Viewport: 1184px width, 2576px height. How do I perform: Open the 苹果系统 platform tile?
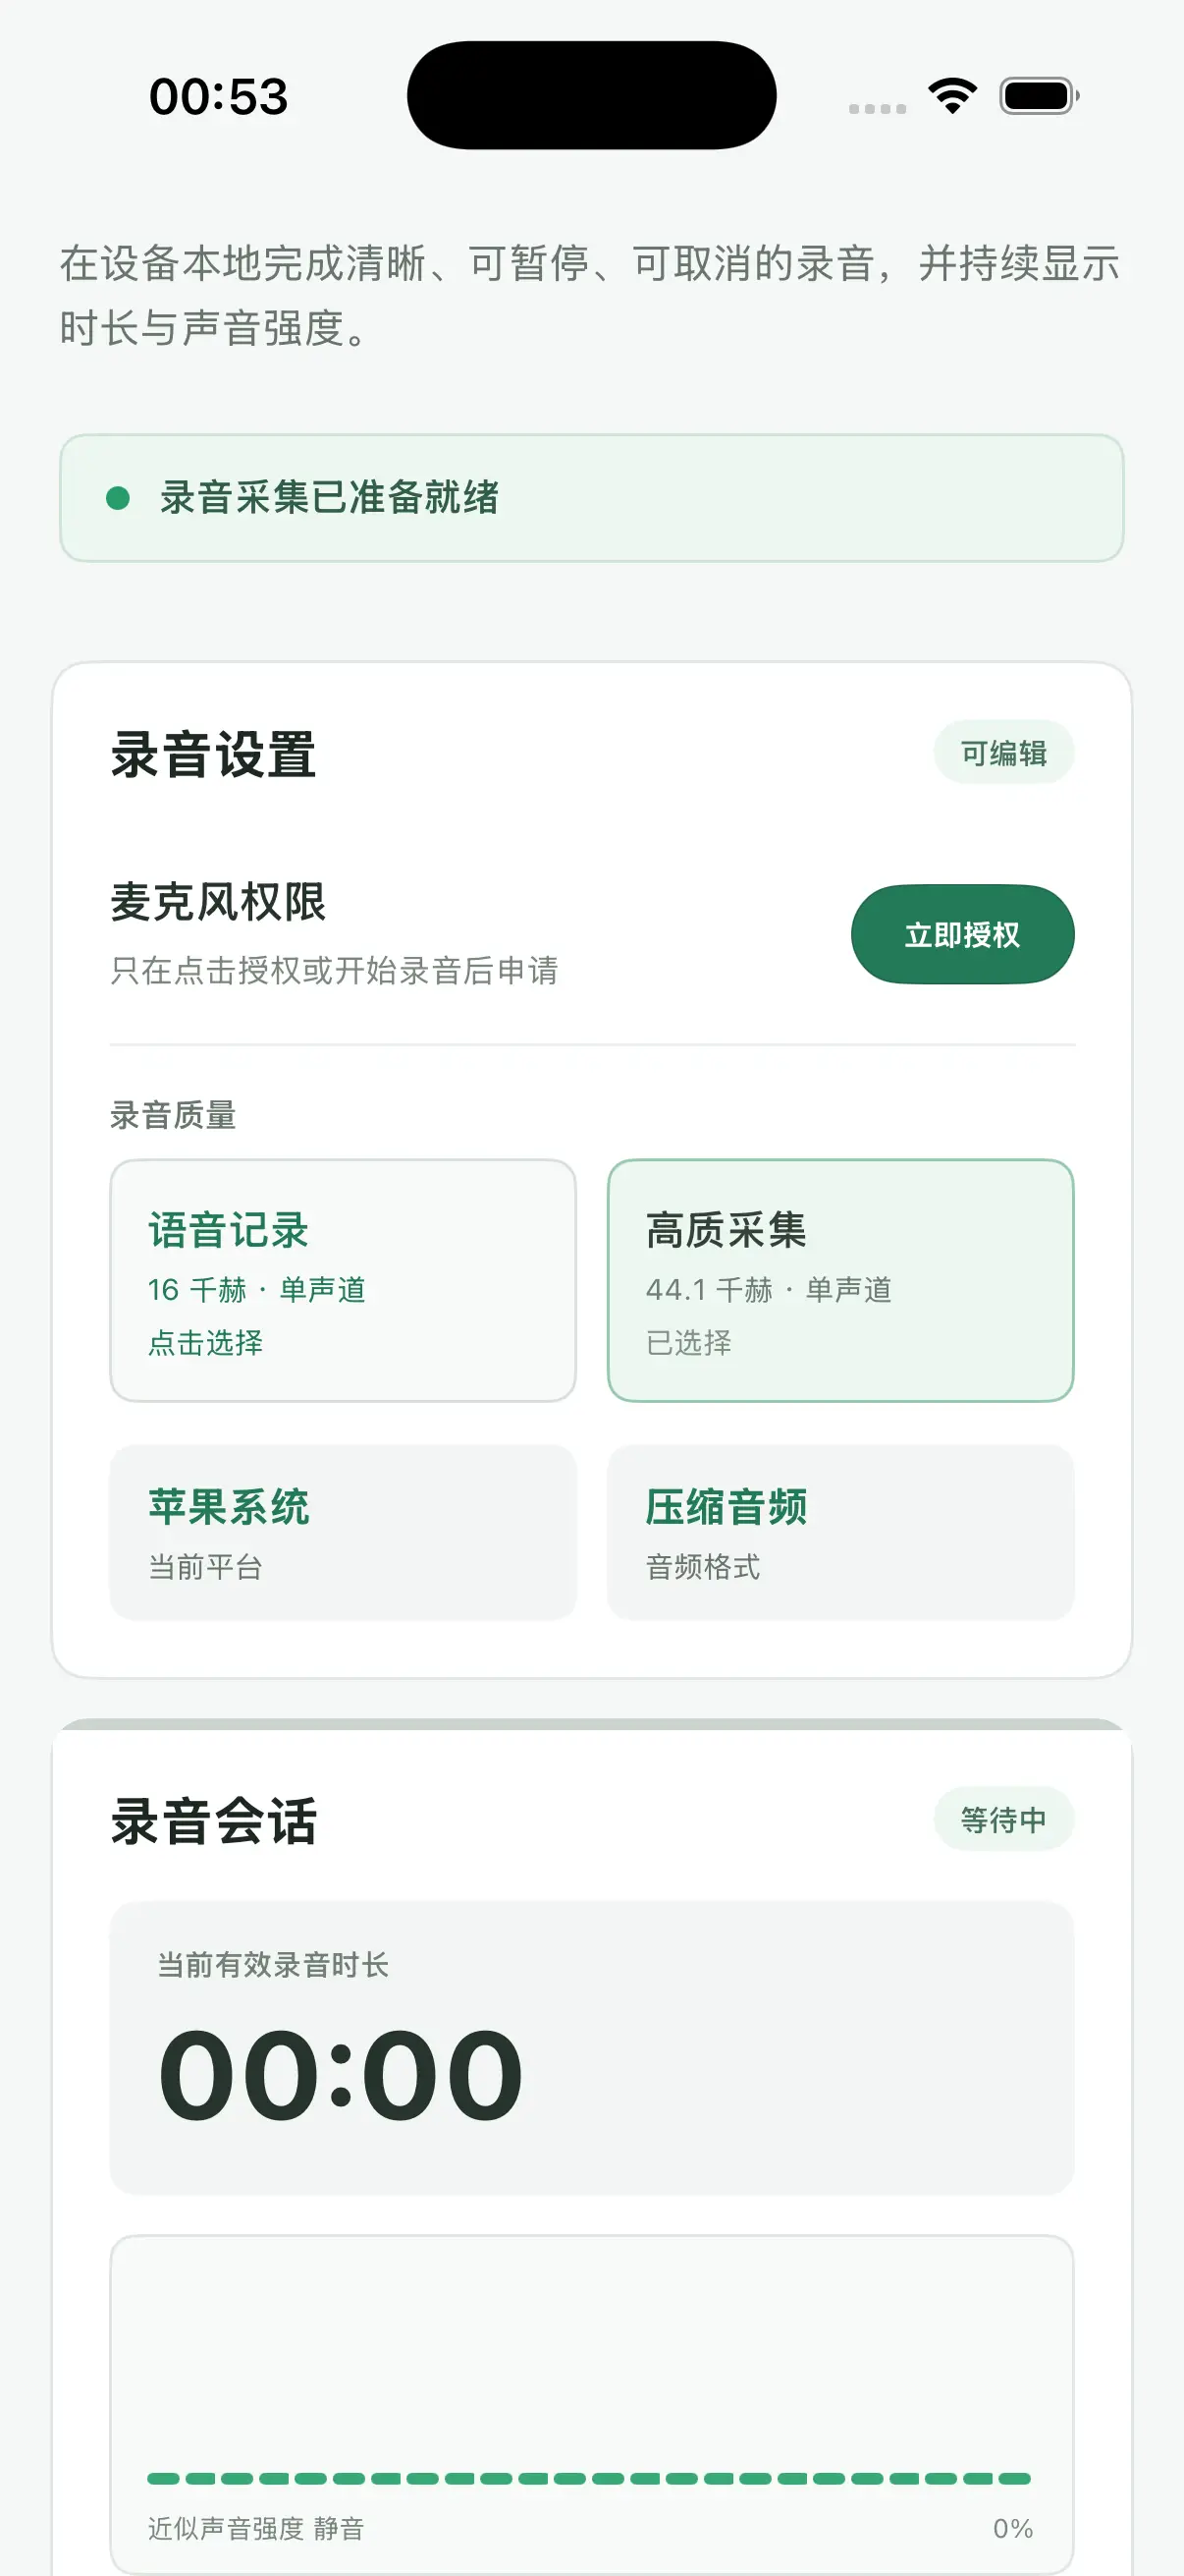point(343,1532)
